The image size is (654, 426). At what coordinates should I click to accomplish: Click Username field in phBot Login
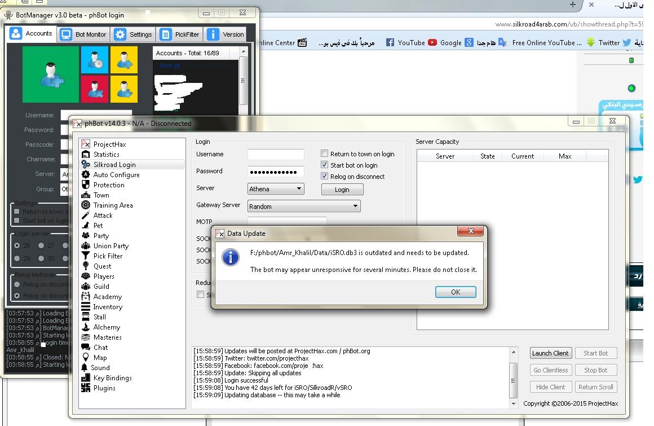pyautogui.click(x=276, y=155)
